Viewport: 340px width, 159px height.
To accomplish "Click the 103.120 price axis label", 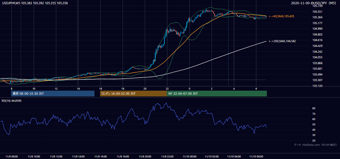I will point(317,86).
